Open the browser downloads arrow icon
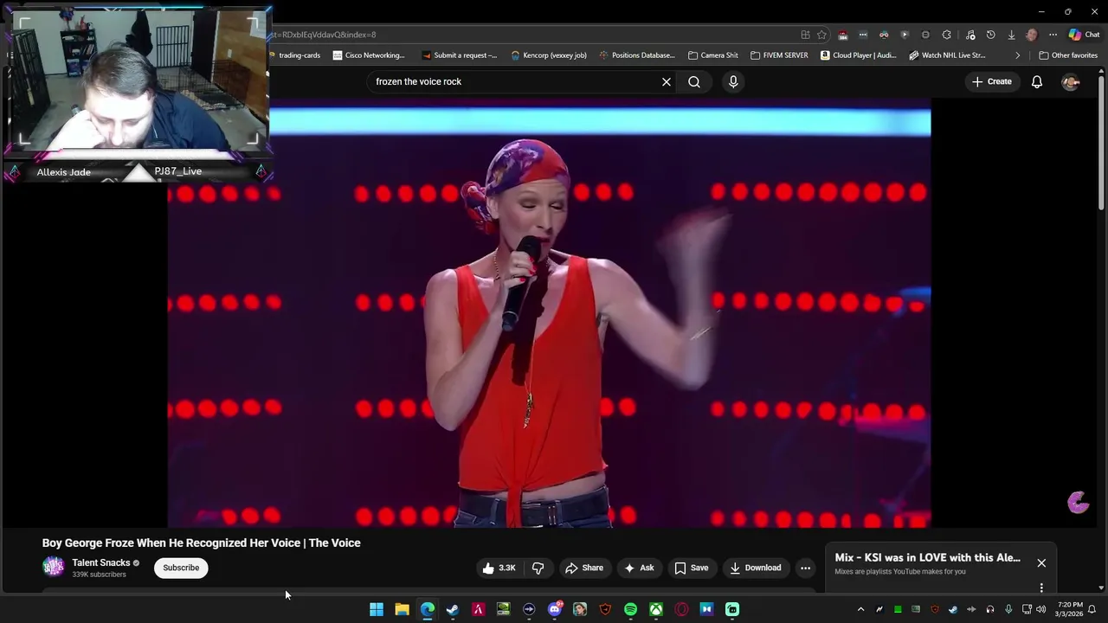The height and width of the screenshot is (623, 1108). click(1011, 35)
